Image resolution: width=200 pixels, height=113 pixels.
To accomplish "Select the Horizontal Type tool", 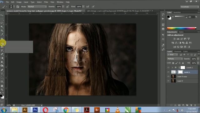I will click(2, 74).
